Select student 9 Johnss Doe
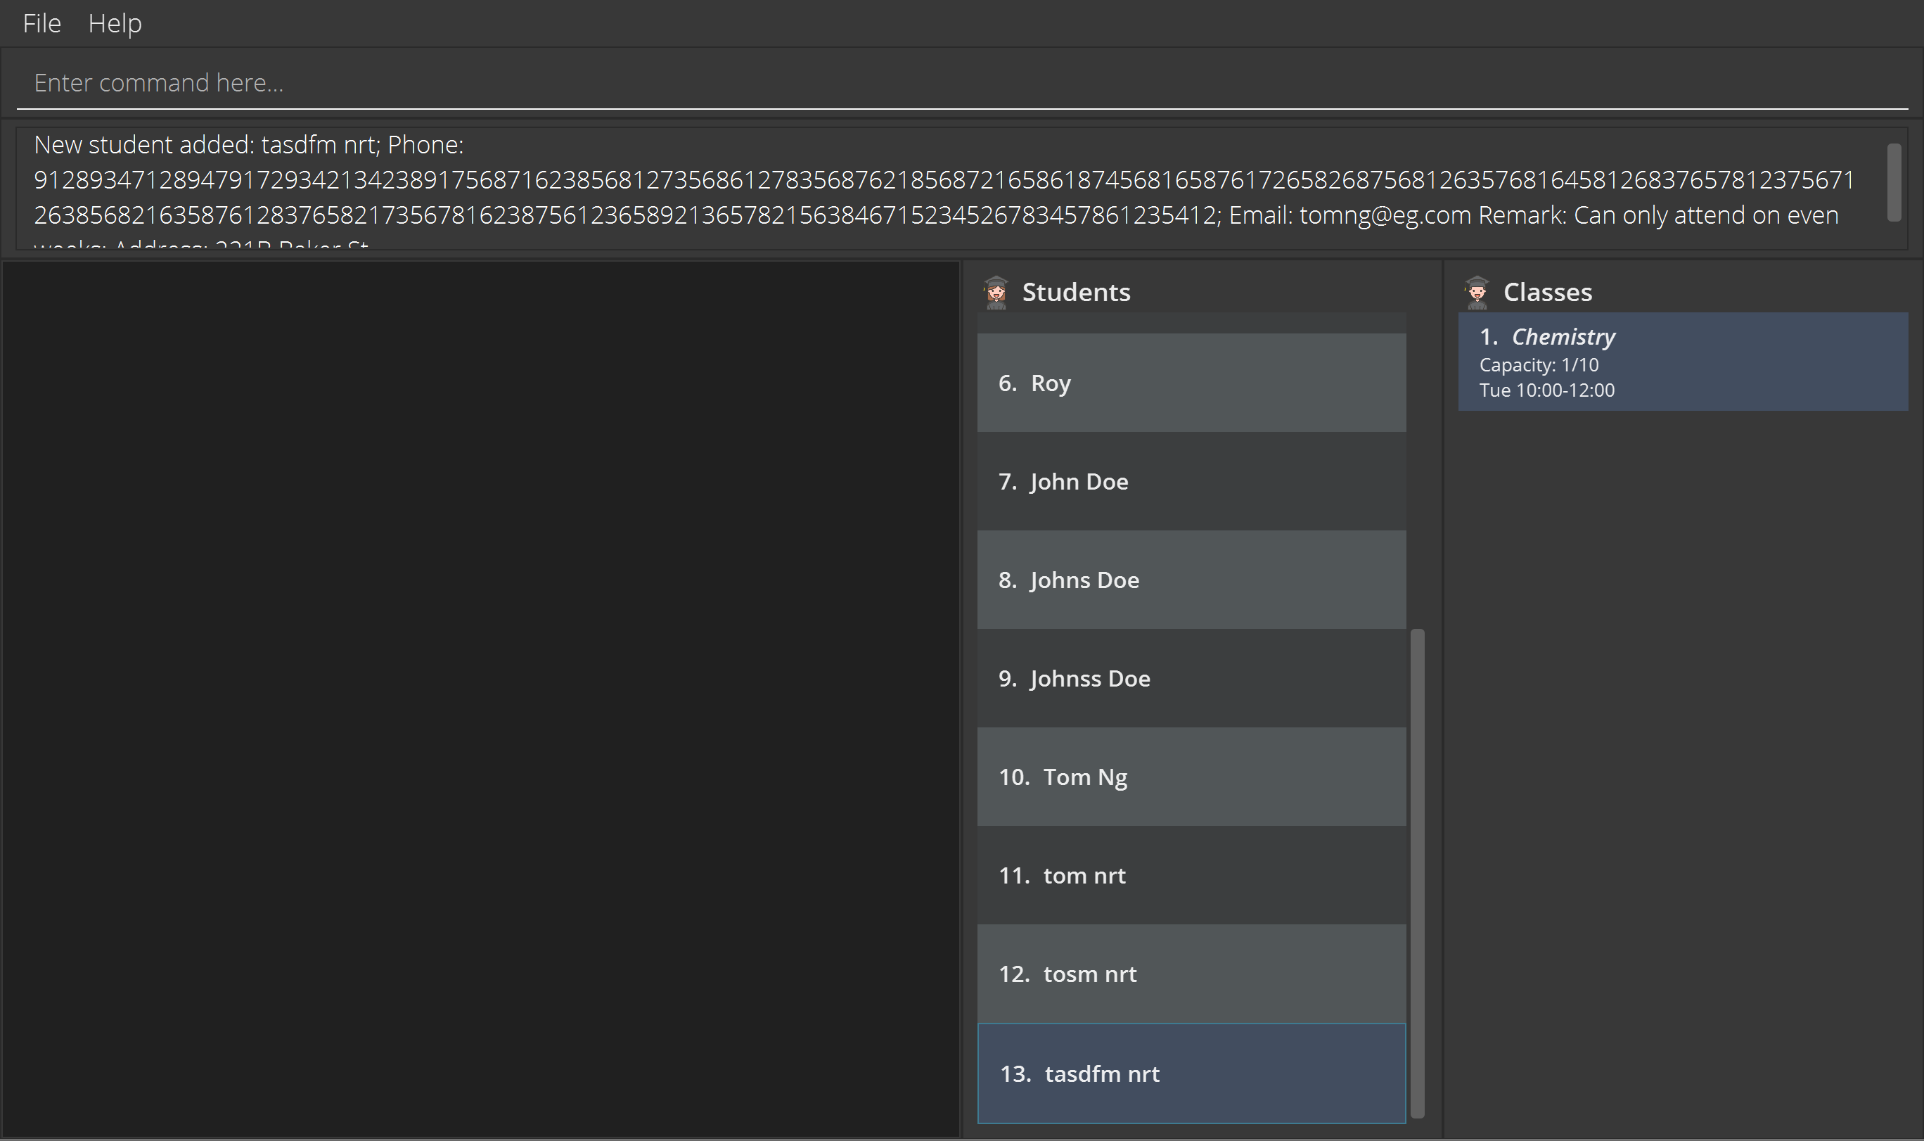 click(x=1191, y=678)
